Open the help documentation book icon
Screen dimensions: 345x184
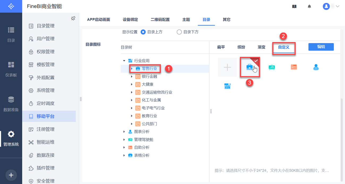(x=294, y=6)
